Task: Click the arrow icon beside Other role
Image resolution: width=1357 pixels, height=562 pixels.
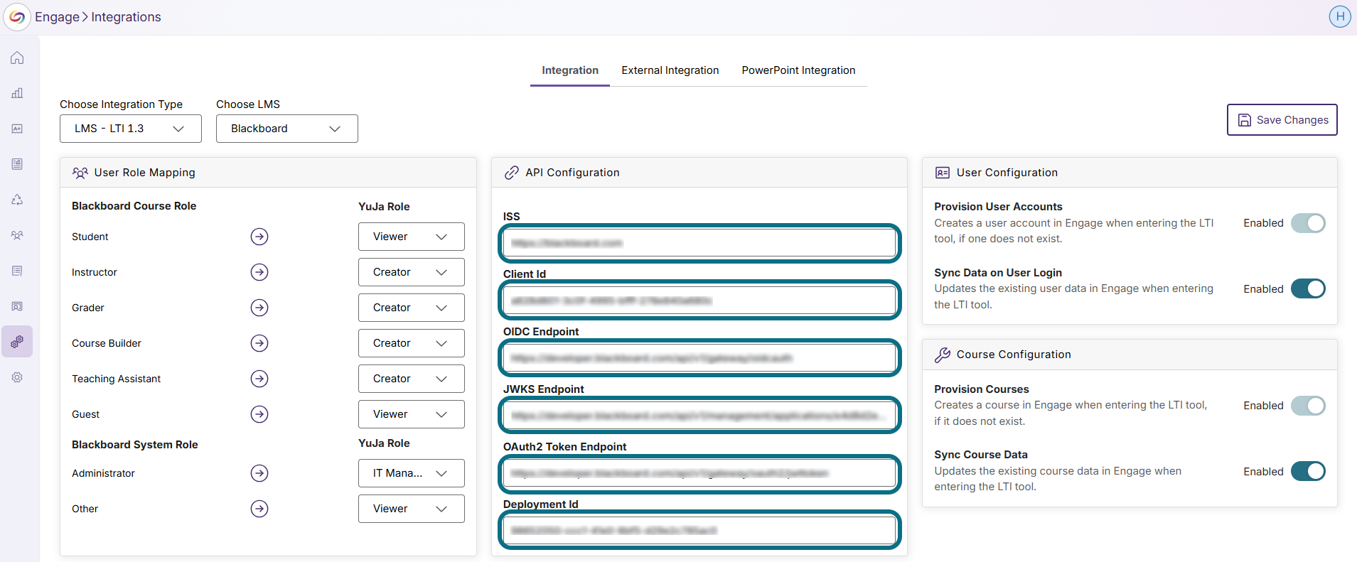Action: [x=259, y=509]
